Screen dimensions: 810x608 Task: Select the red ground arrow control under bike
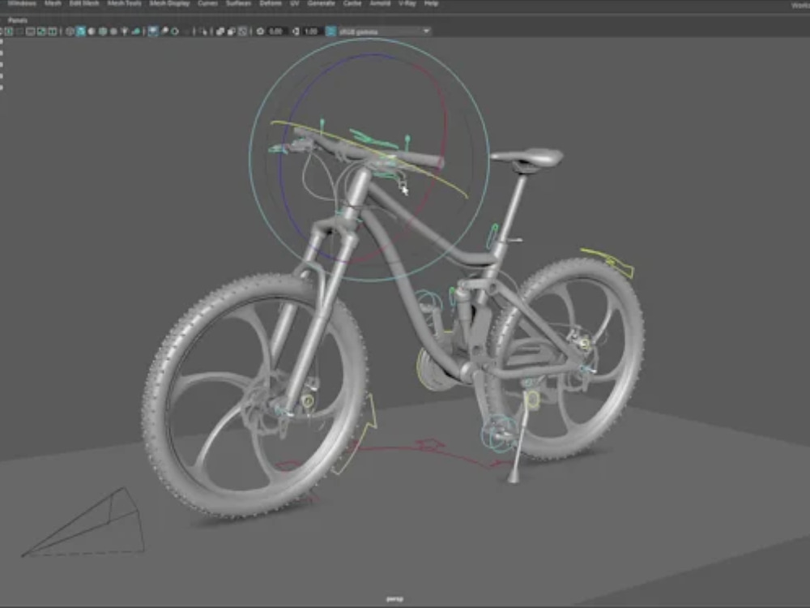428,444
